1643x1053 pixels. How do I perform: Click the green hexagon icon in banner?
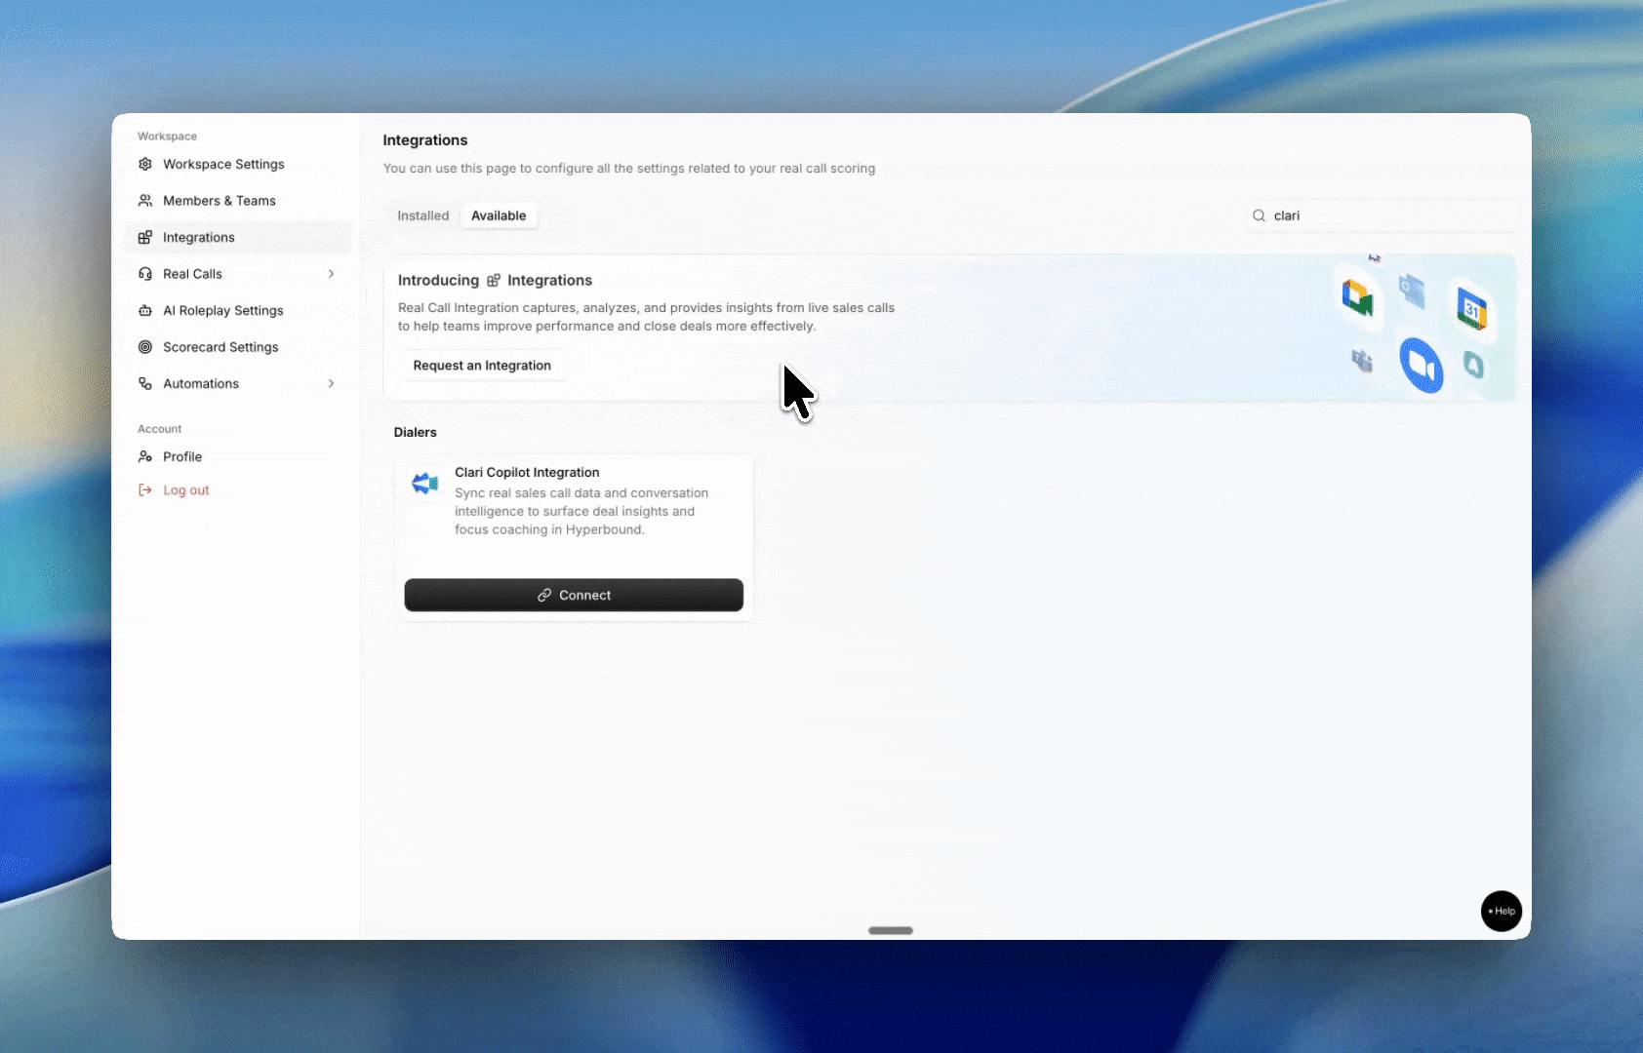click(x=1474, y=366)
